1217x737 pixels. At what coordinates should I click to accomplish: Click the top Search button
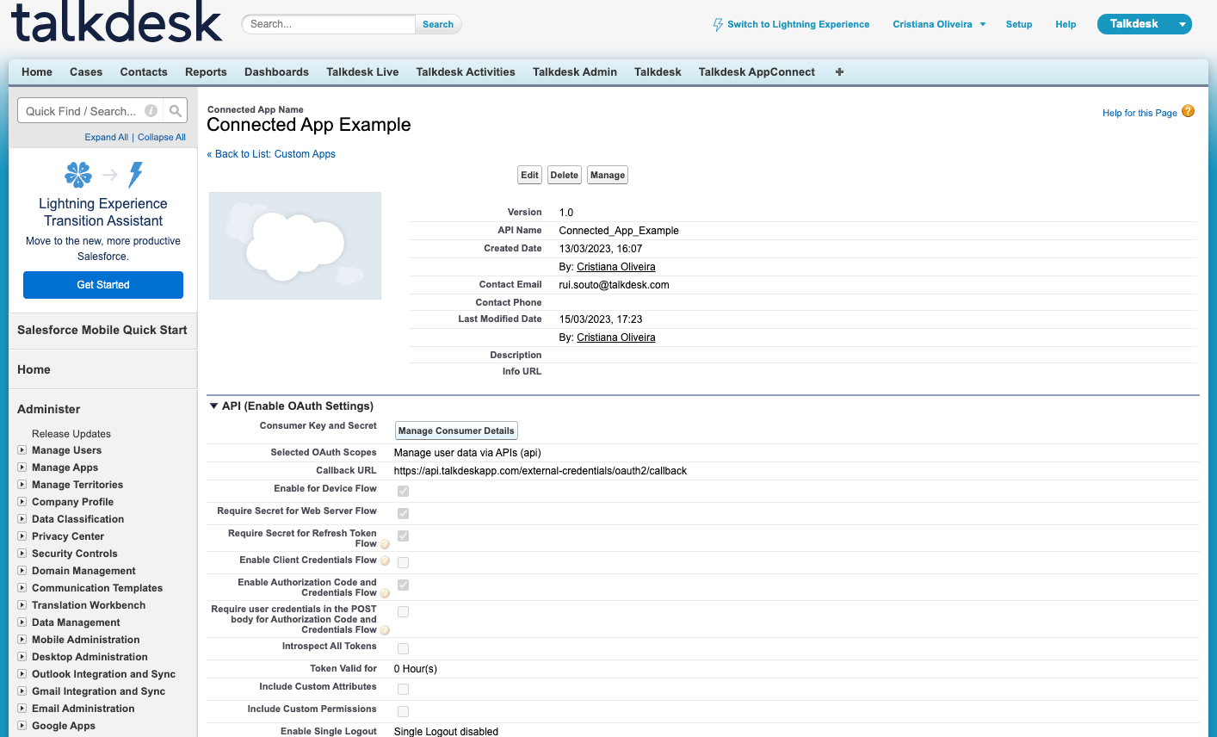[x=438, y=24]
